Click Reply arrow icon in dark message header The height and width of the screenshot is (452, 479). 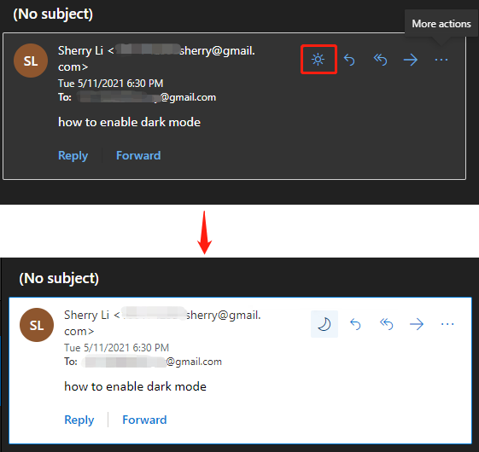[x=349, y=60]
